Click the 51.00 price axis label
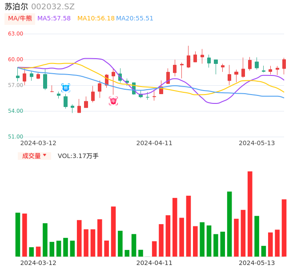This screenshot has width=305, height=269. 16,137
